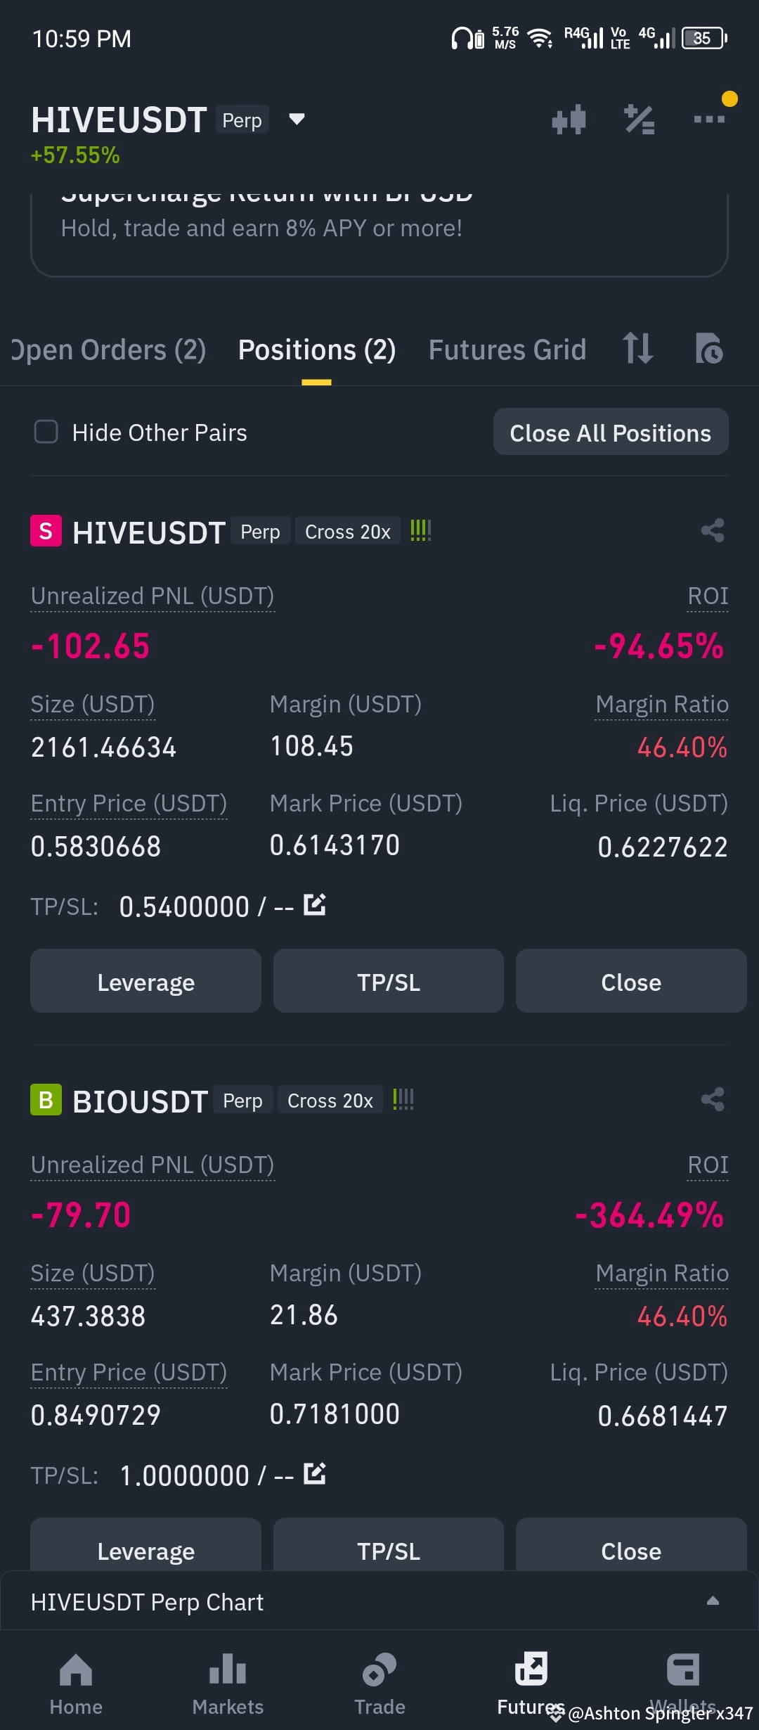
Task: Open the Futures Grid tab
Action: click(x=506, y=350)
